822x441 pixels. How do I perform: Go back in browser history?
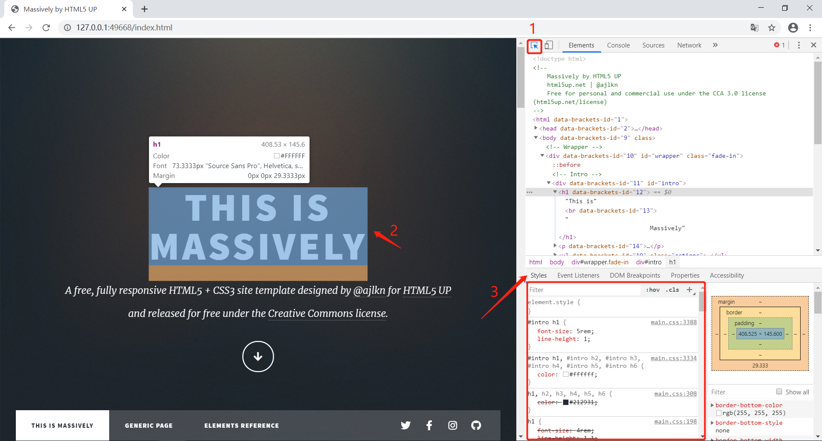tap(12, 27)
